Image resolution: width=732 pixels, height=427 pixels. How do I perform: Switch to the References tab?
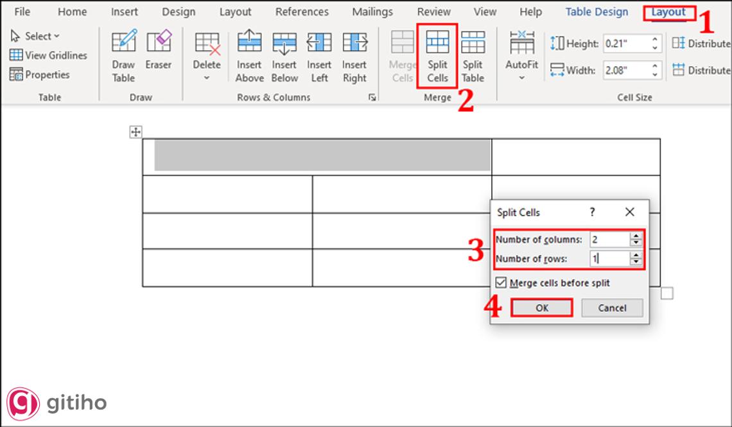pos(302,12)
